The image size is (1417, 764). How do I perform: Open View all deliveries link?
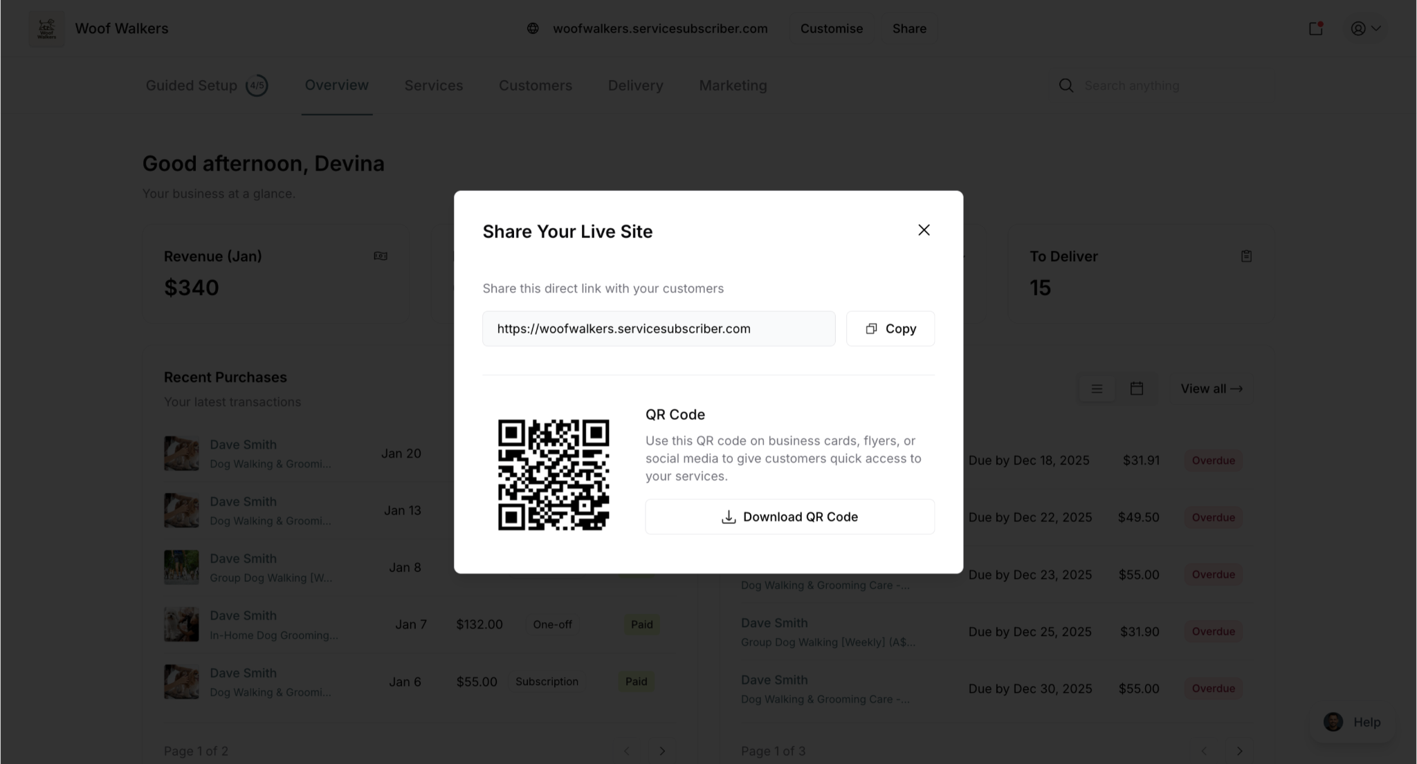[x=1212, y=389]
